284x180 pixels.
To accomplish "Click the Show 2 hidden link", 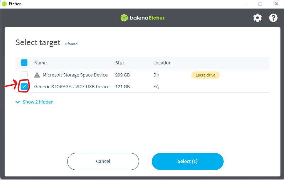I will point(38,102).
